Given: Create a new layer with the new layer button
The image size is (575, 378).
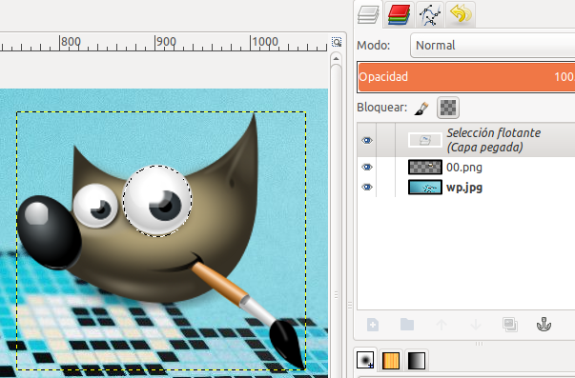Looking at the screenshot, I should click(373, 325).
